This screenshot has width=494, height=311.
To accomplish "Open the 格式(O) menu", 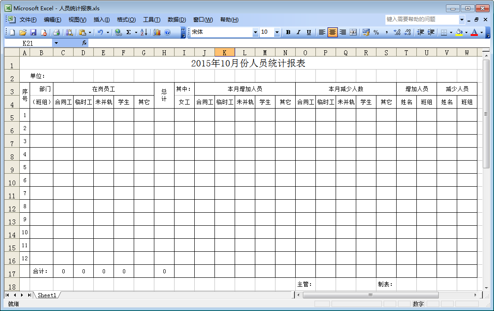I will tap(126, 20).
